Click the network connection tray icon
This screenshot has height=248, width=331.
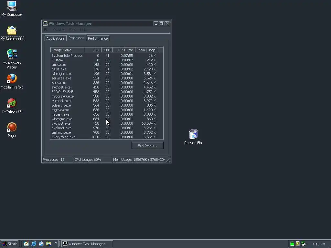click(304, 244)
